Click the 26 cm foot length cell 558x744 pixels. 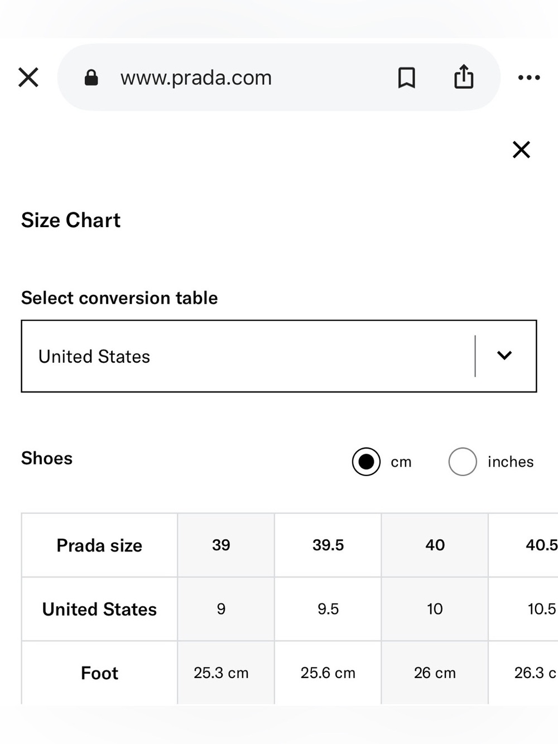click(x=435, y=673)
